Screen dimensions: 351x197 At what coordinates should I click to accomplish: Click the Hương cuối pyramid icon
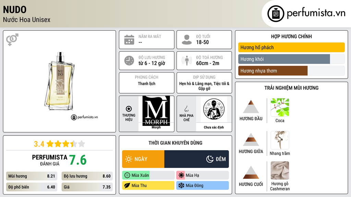251,172
